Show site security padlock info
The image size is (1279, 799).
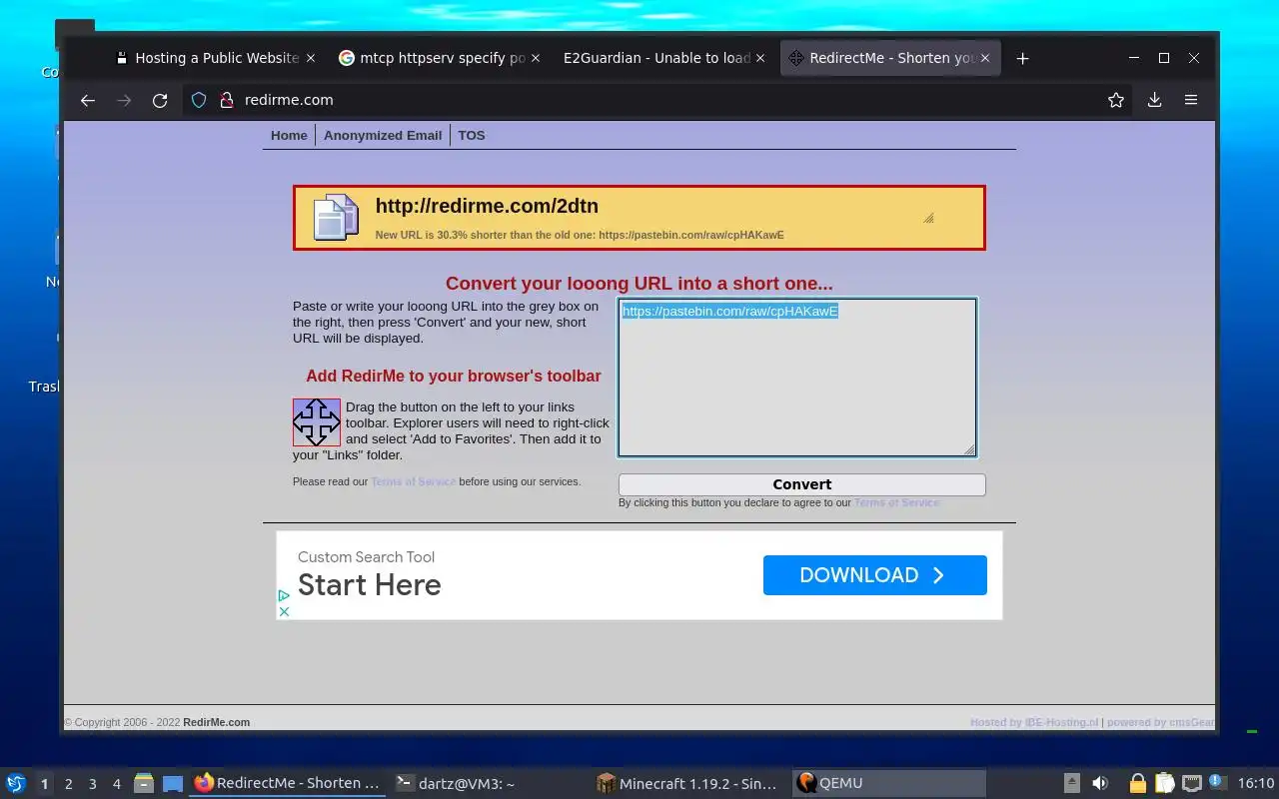(x=226, y=100)
